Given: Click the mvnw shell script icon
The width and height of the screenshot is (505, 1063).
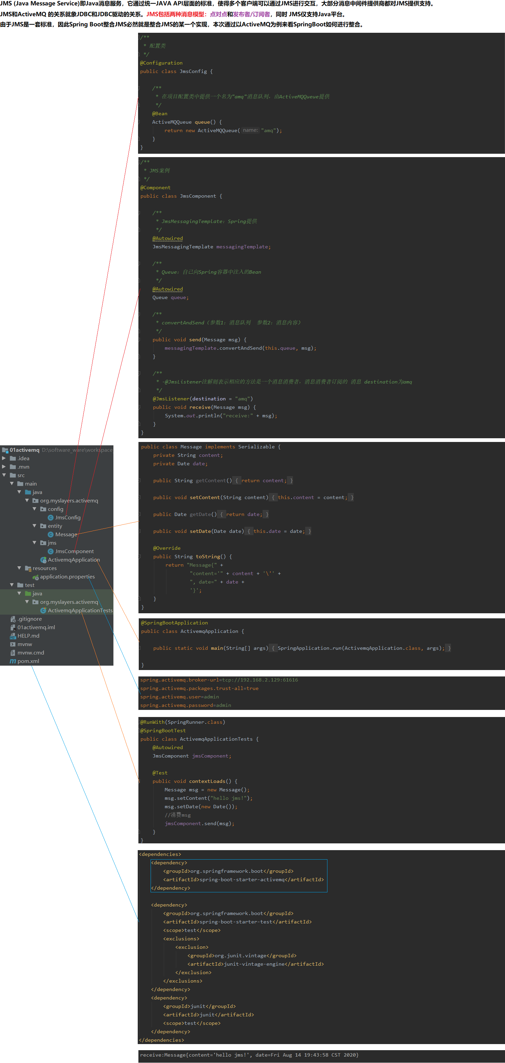Looking at the screenshot, I should 13,644.
